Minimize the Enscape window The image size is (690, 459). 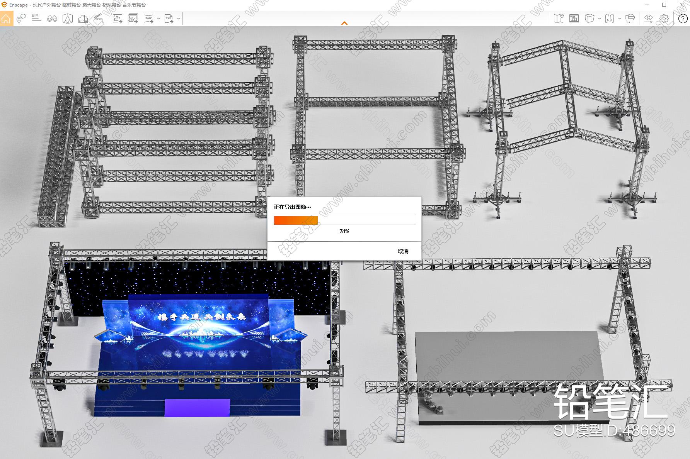pyautogui.click(x=647, y=5)
